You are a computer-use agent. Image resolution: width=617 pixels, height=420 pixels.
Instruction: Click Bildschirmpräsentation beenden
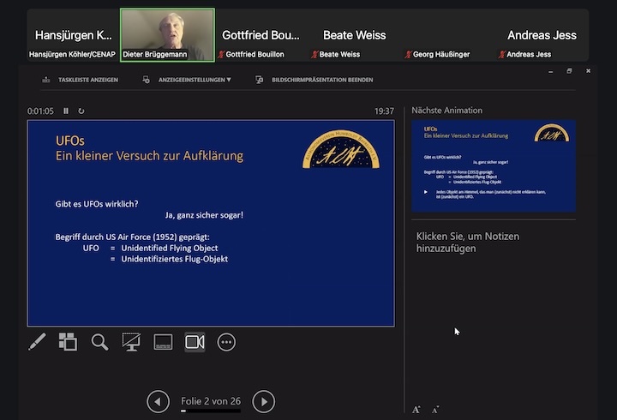tap(314, 80)
